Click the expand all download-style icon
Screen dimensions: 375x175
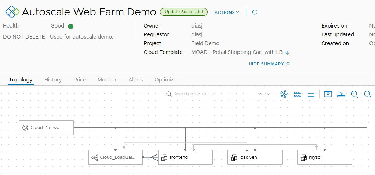(341, 94)
